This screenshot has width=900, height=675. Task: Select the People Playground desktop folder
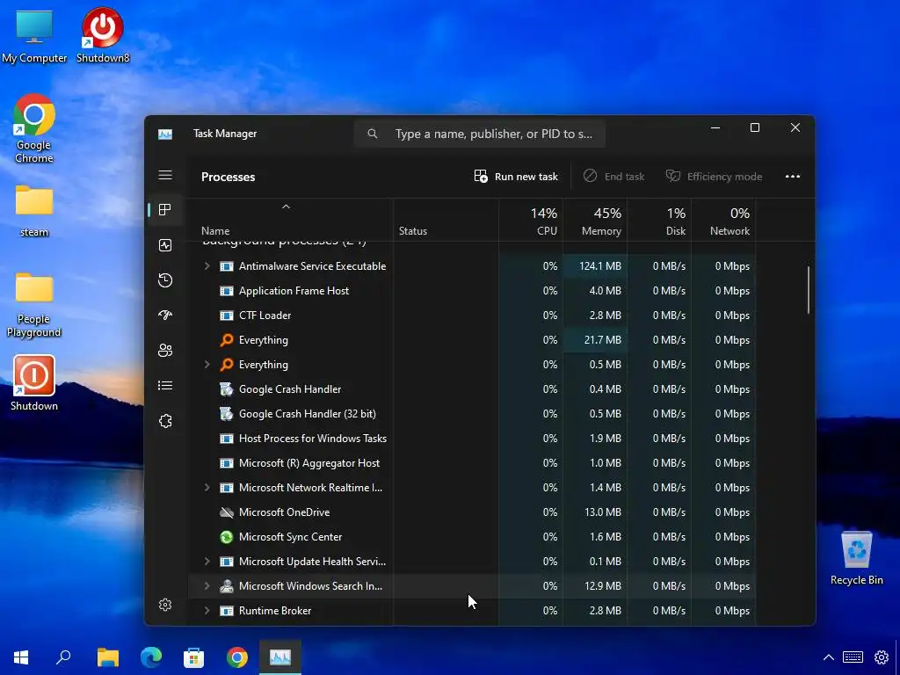click(34, 304)
